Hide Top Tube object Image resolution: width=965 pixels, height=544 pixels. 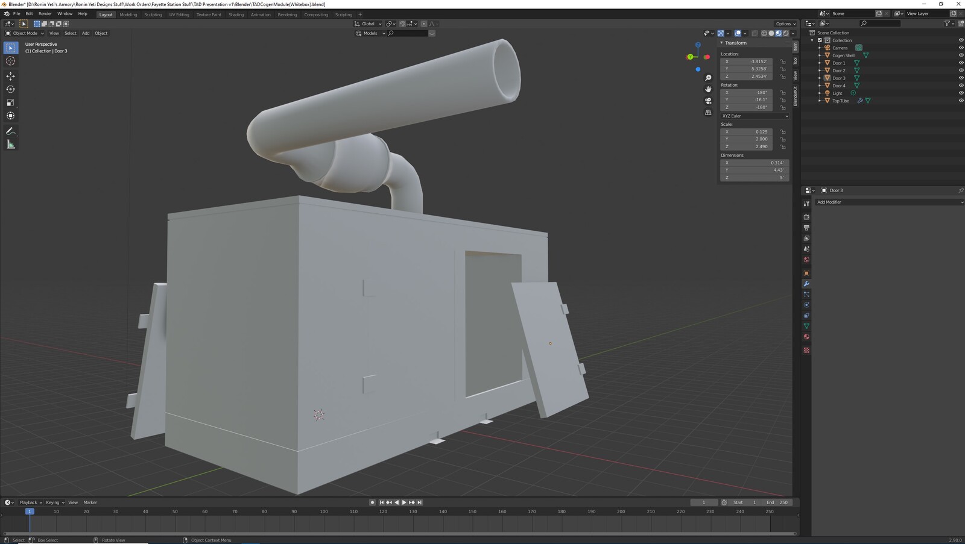[961, 101]
